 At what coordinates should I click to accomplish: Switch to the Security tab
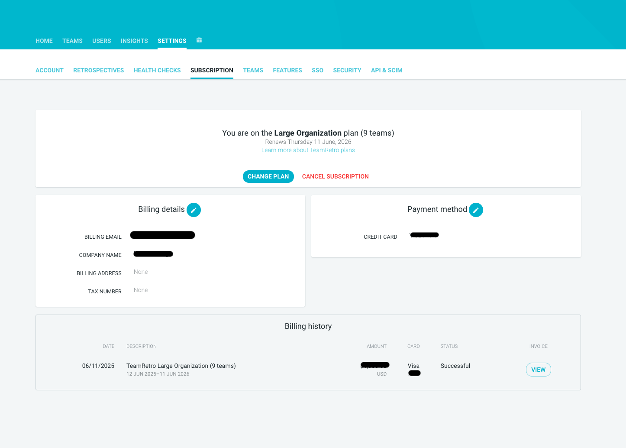point(347,70)
